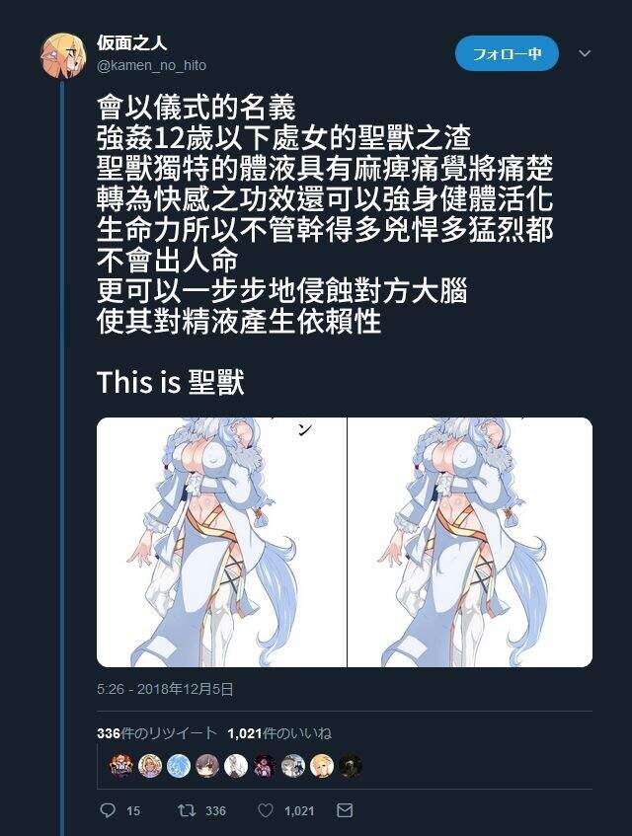Toggle the フォロー中 following button

click(x=507, y=53)
